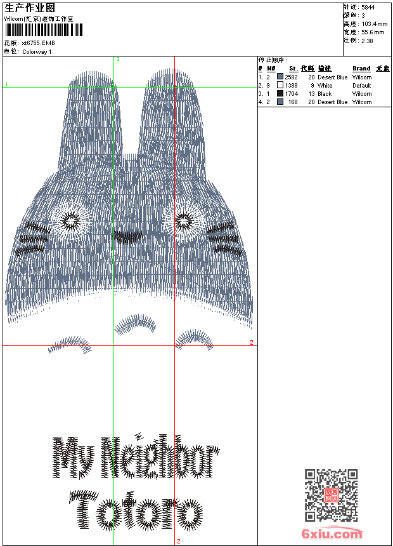Screen dimensions: 393x546
Task: Click the Black color swatch in row 3
Action: pos(280,93)
